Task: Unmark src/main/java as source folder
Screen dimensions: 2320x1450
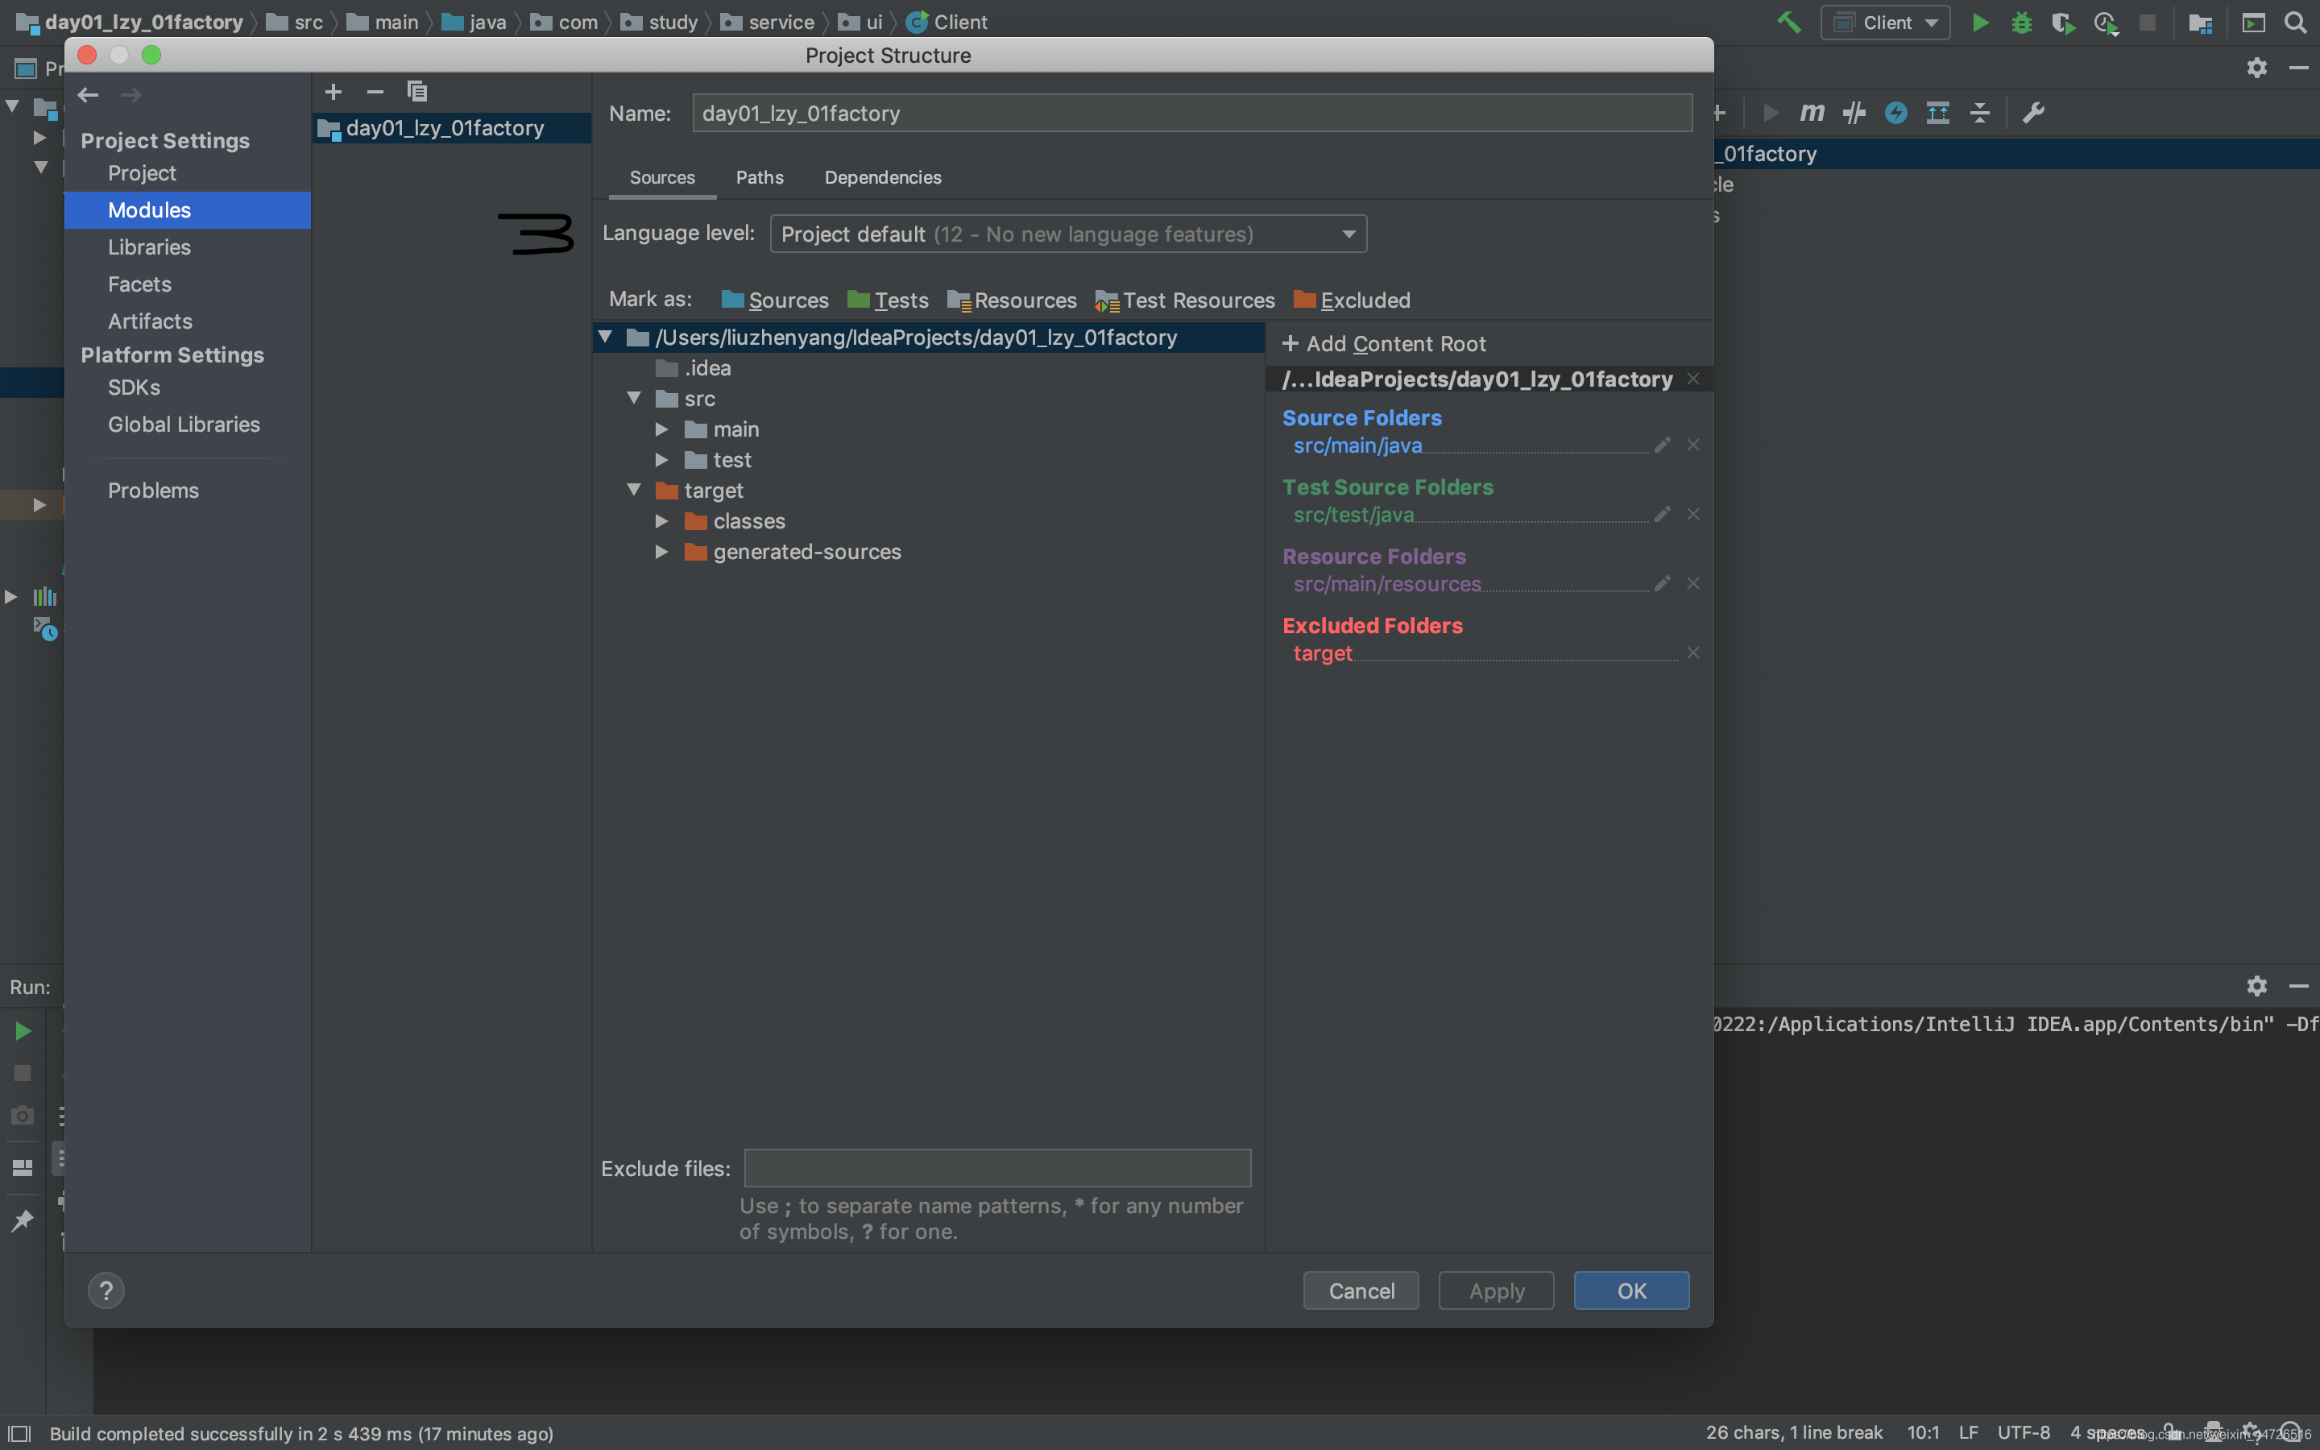Action: point(1693,445)
